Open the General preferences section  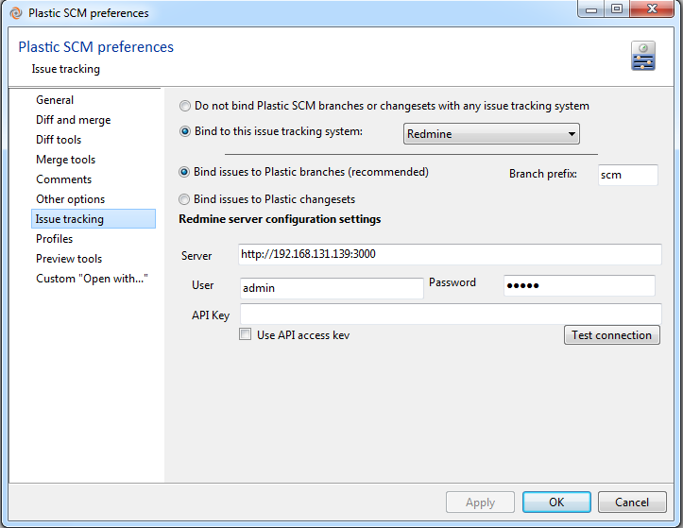pyautogui.click(x=55, y=100)
